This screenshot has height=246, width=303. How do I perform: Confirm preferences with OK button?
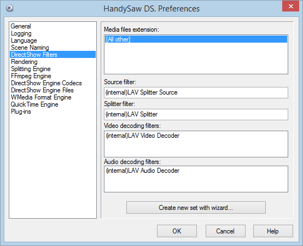(177, 231)
